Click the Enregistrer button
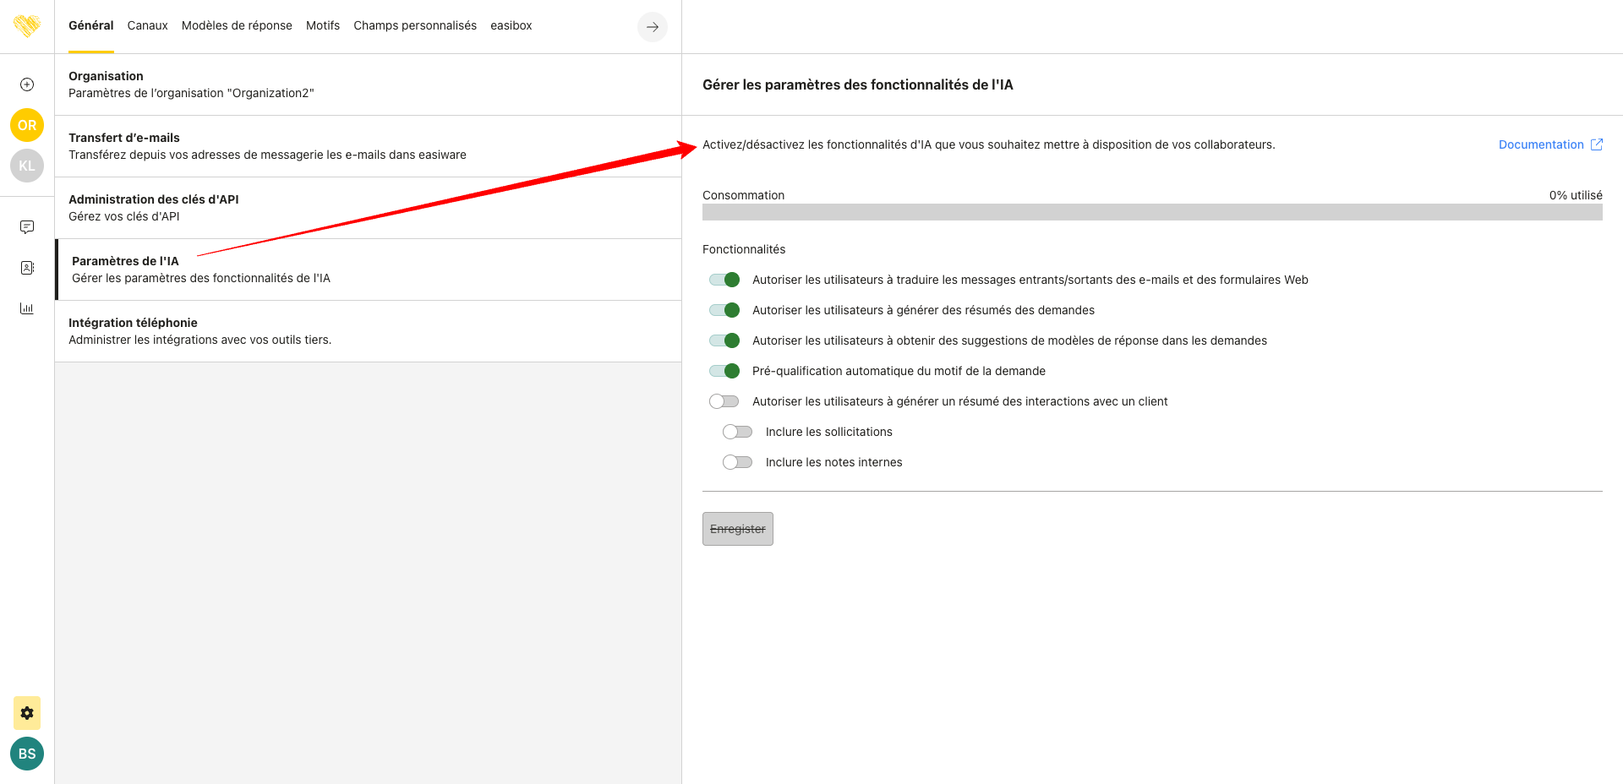1623x784 pixels. (737, 529)
